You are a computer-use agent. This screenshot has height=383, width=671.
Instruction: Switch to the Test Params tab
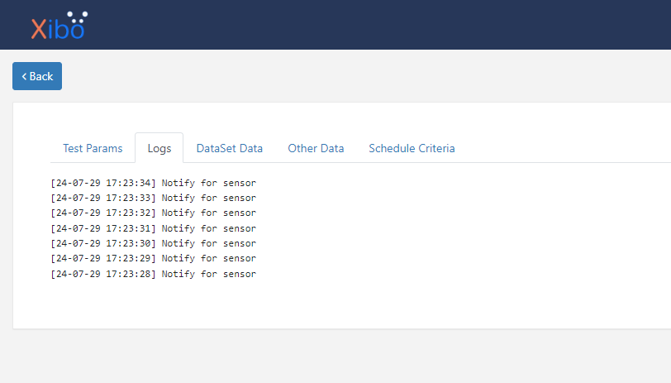click(x=93, y=148)
